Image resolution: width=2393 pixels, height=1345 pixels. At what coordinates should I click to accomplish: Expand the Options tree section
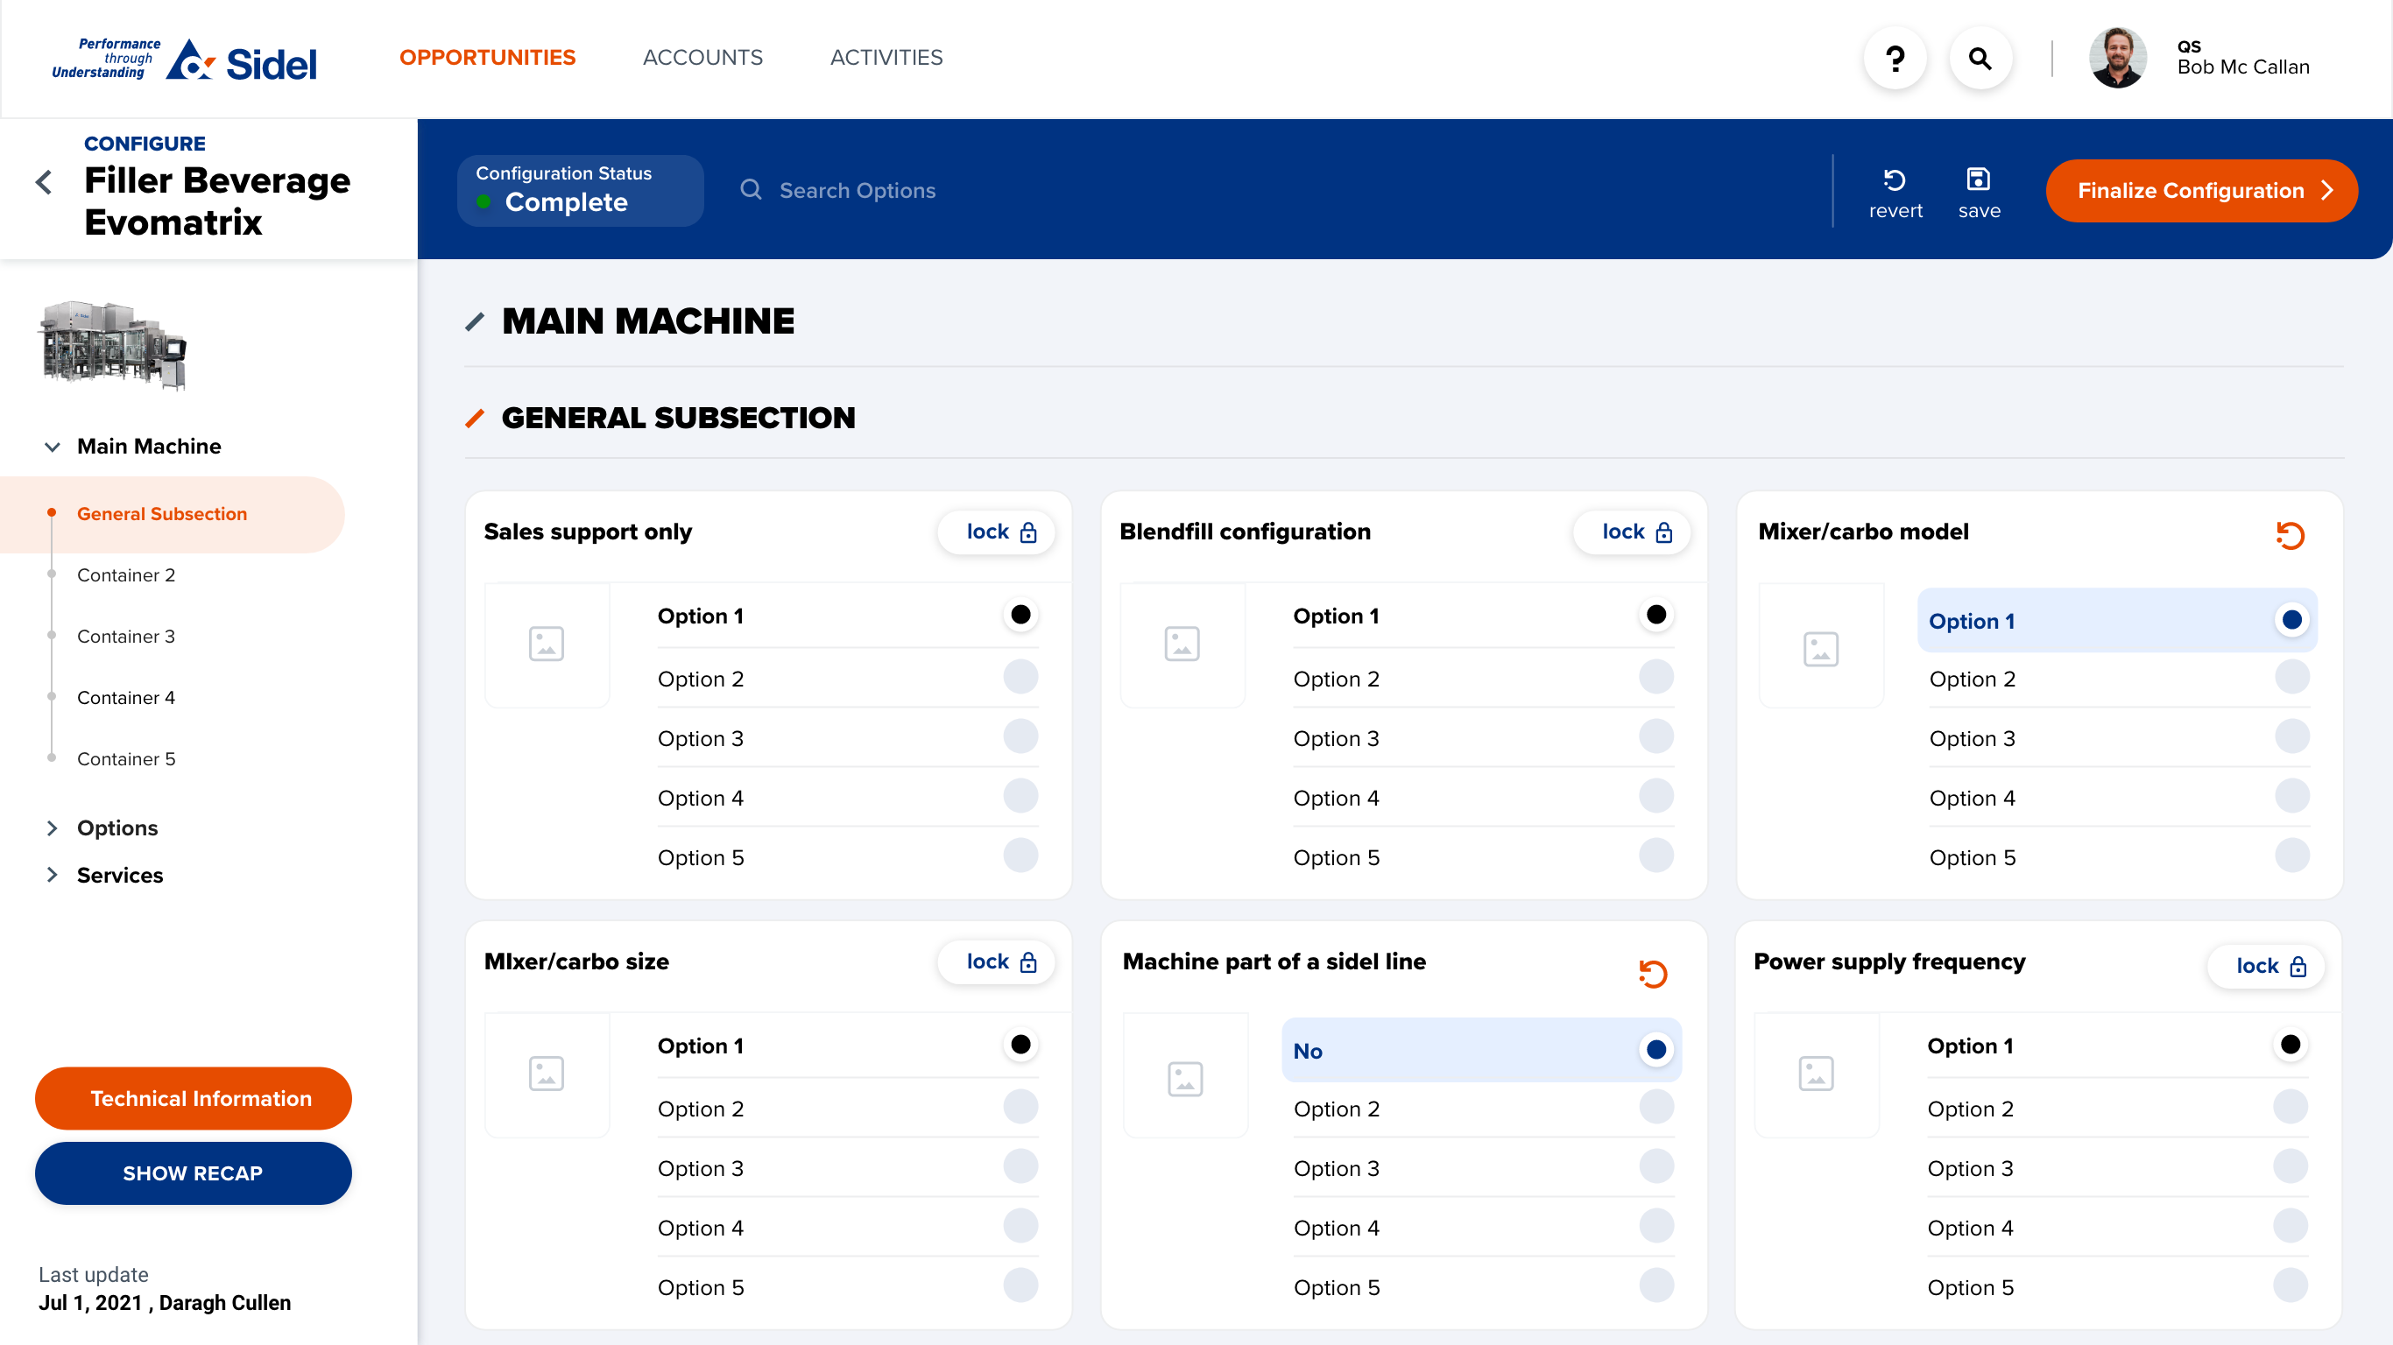tap(52, 827)
